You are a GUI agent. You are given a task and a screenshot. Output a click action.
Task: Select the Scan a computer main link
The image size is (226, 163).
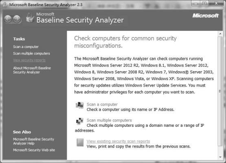click(x=102, y=104)
